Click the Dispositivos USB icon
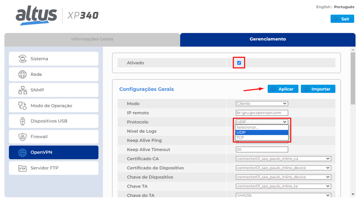Viewport: 361px width, 199px height. click(23, 121)
